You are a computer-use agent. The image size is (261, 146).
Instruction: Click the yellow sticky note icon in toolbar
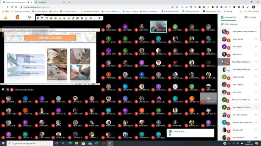point(86,18)
